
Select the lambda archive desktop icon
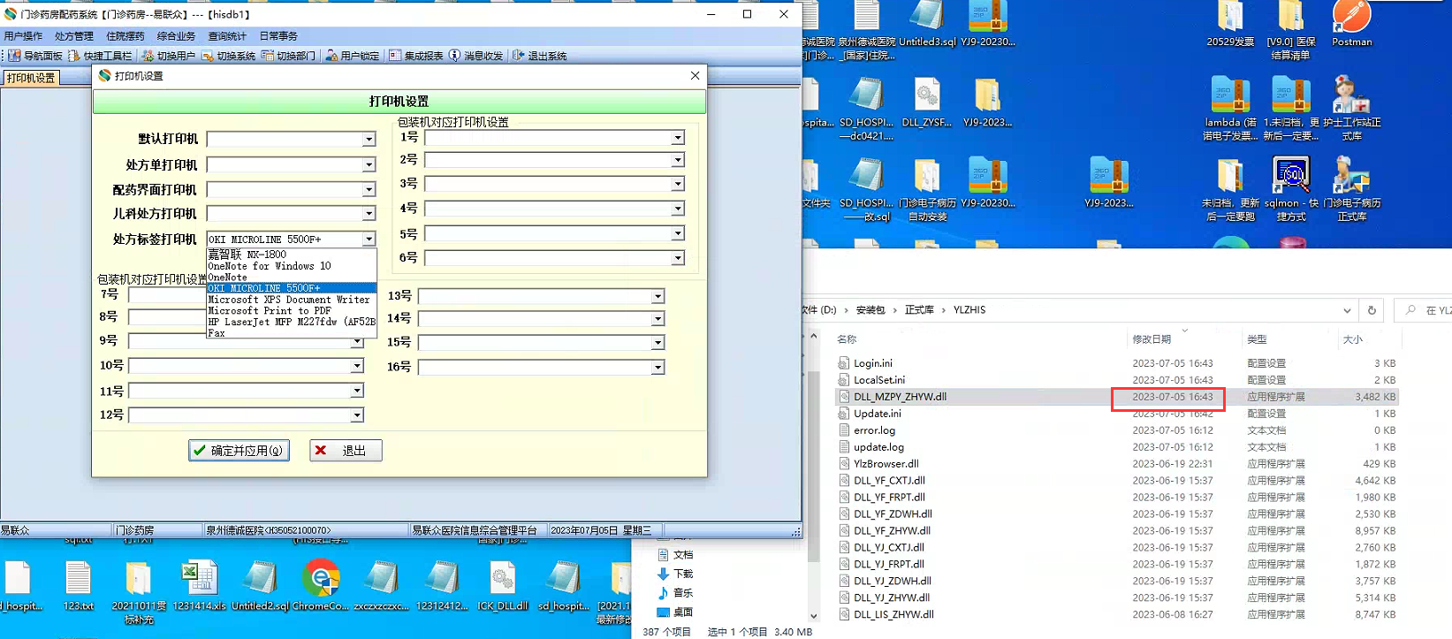click(1230, 108)
